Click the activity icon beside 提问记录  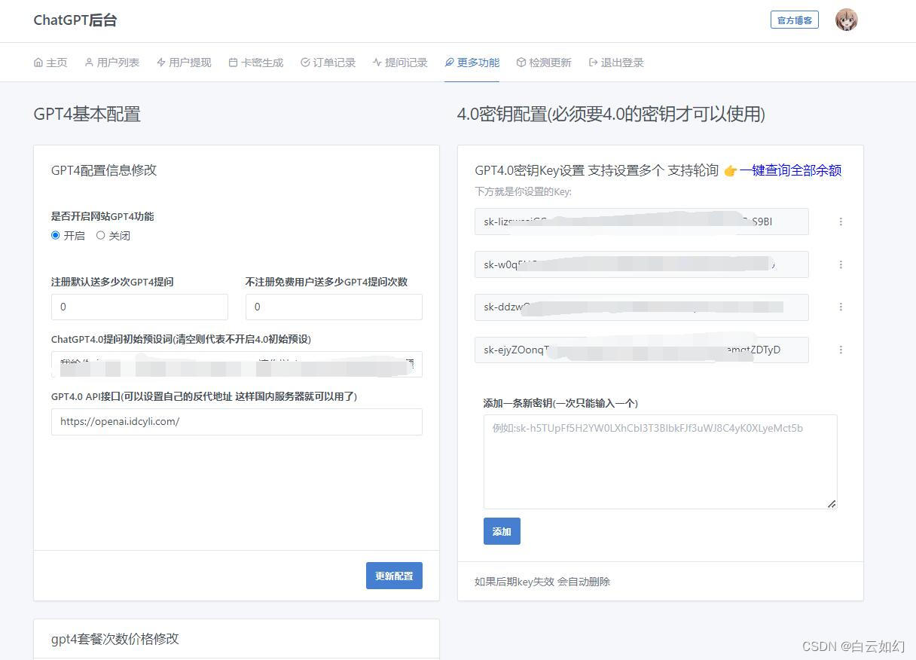(x=377, y=63)
